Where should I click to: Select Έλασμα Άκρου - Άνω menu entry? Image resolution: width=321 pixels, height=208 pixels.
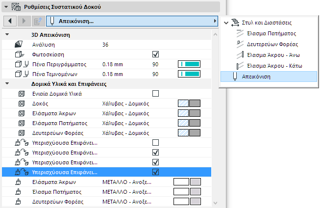(x=273, y=55)
